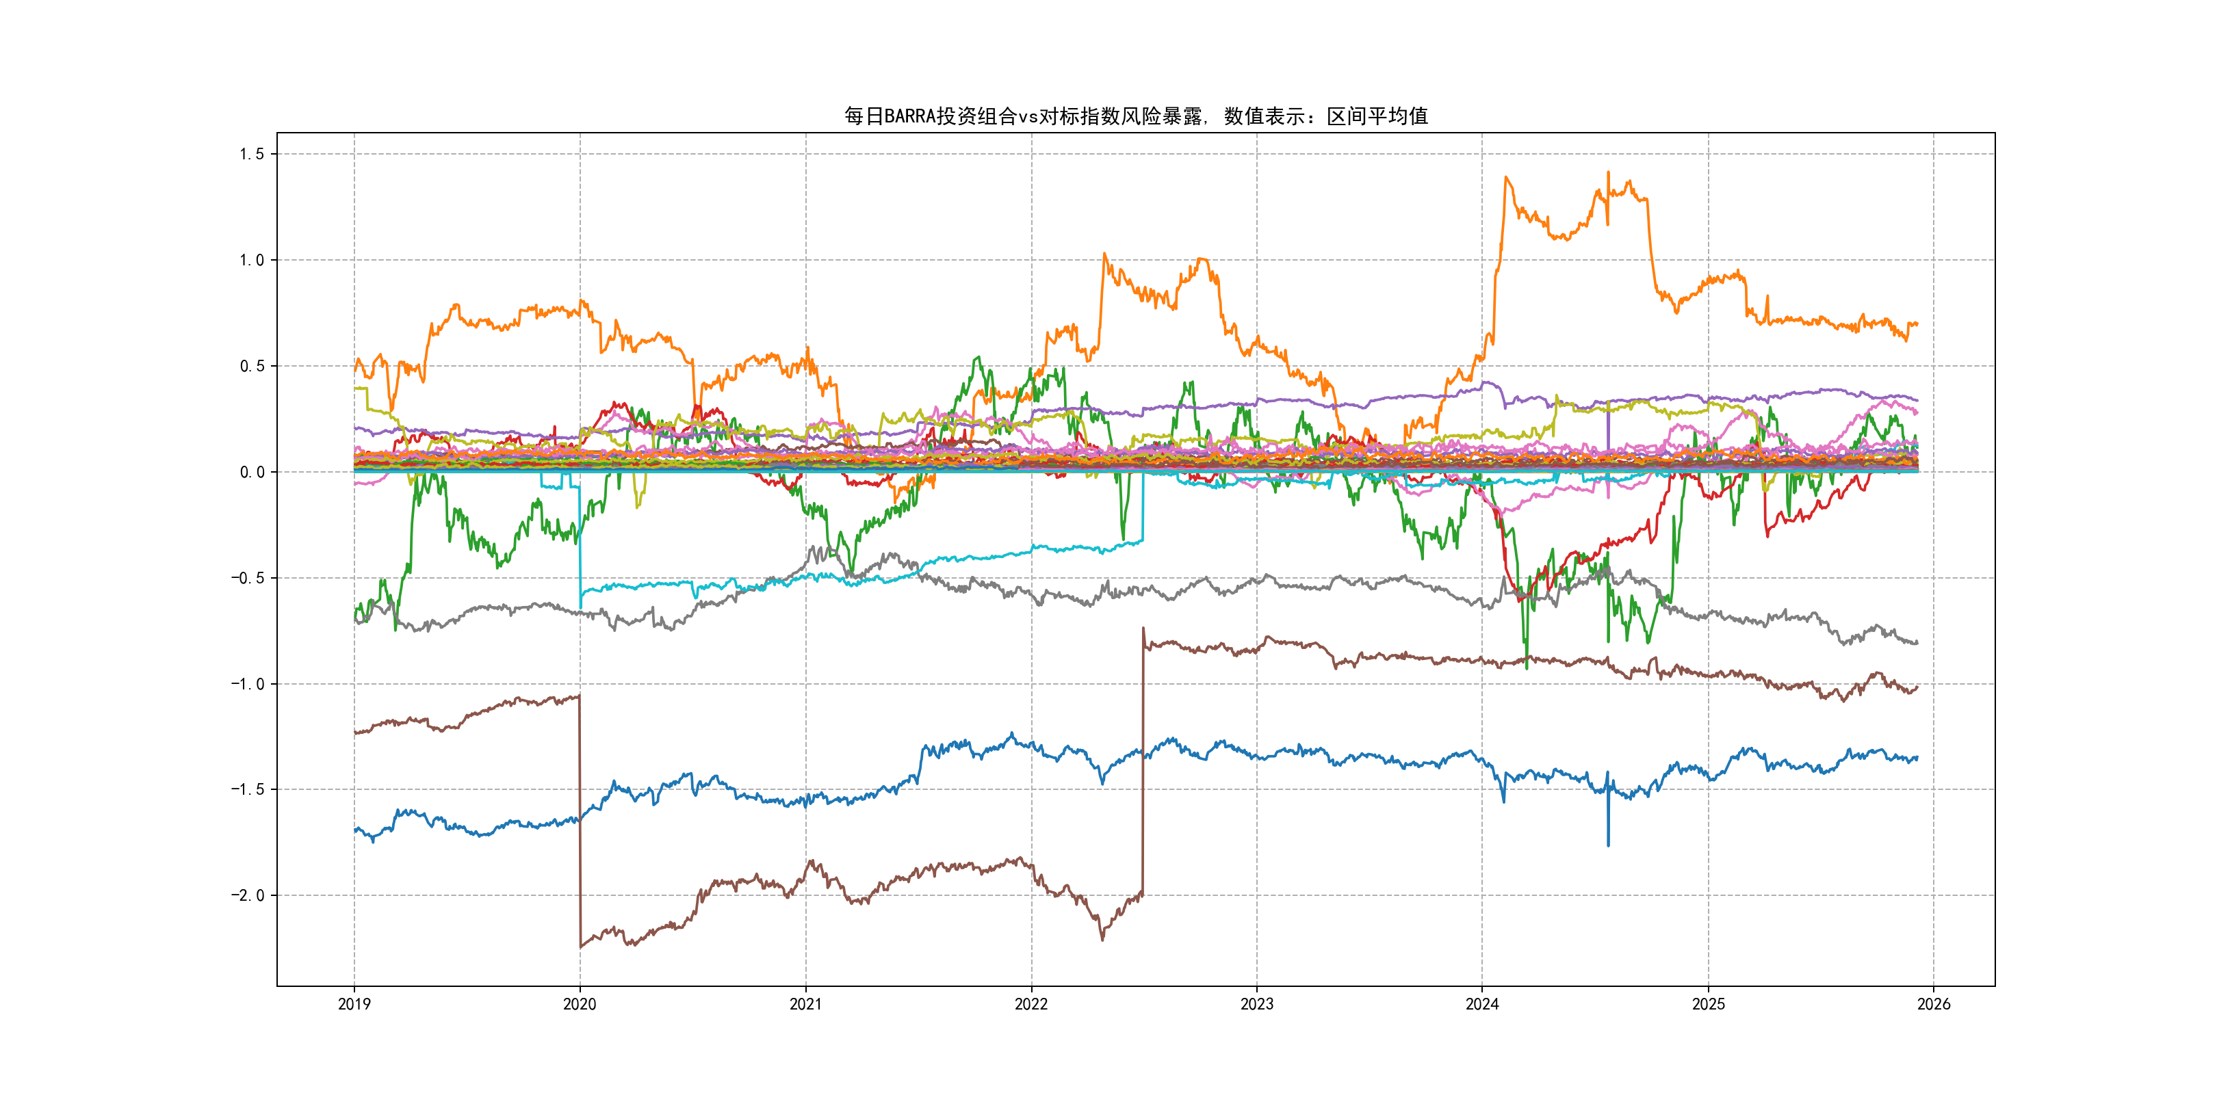
Task: Click the orange line's highest peak in 2024
Action: (1609, 173)
